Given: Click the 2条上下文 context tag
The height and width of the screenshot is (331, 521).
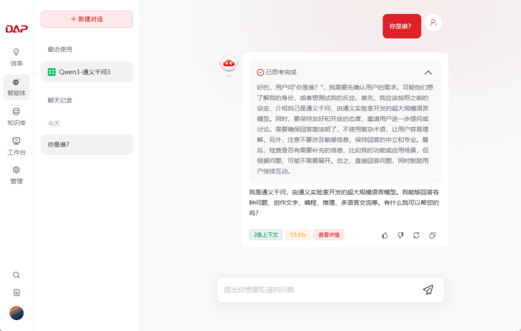Looking at the screenshot, I should (266, 235).
